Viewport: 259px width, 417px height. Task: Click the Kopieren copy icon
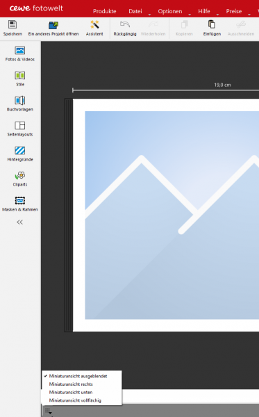184,24
